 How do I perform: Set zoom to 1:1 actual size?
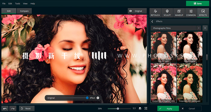134,108
